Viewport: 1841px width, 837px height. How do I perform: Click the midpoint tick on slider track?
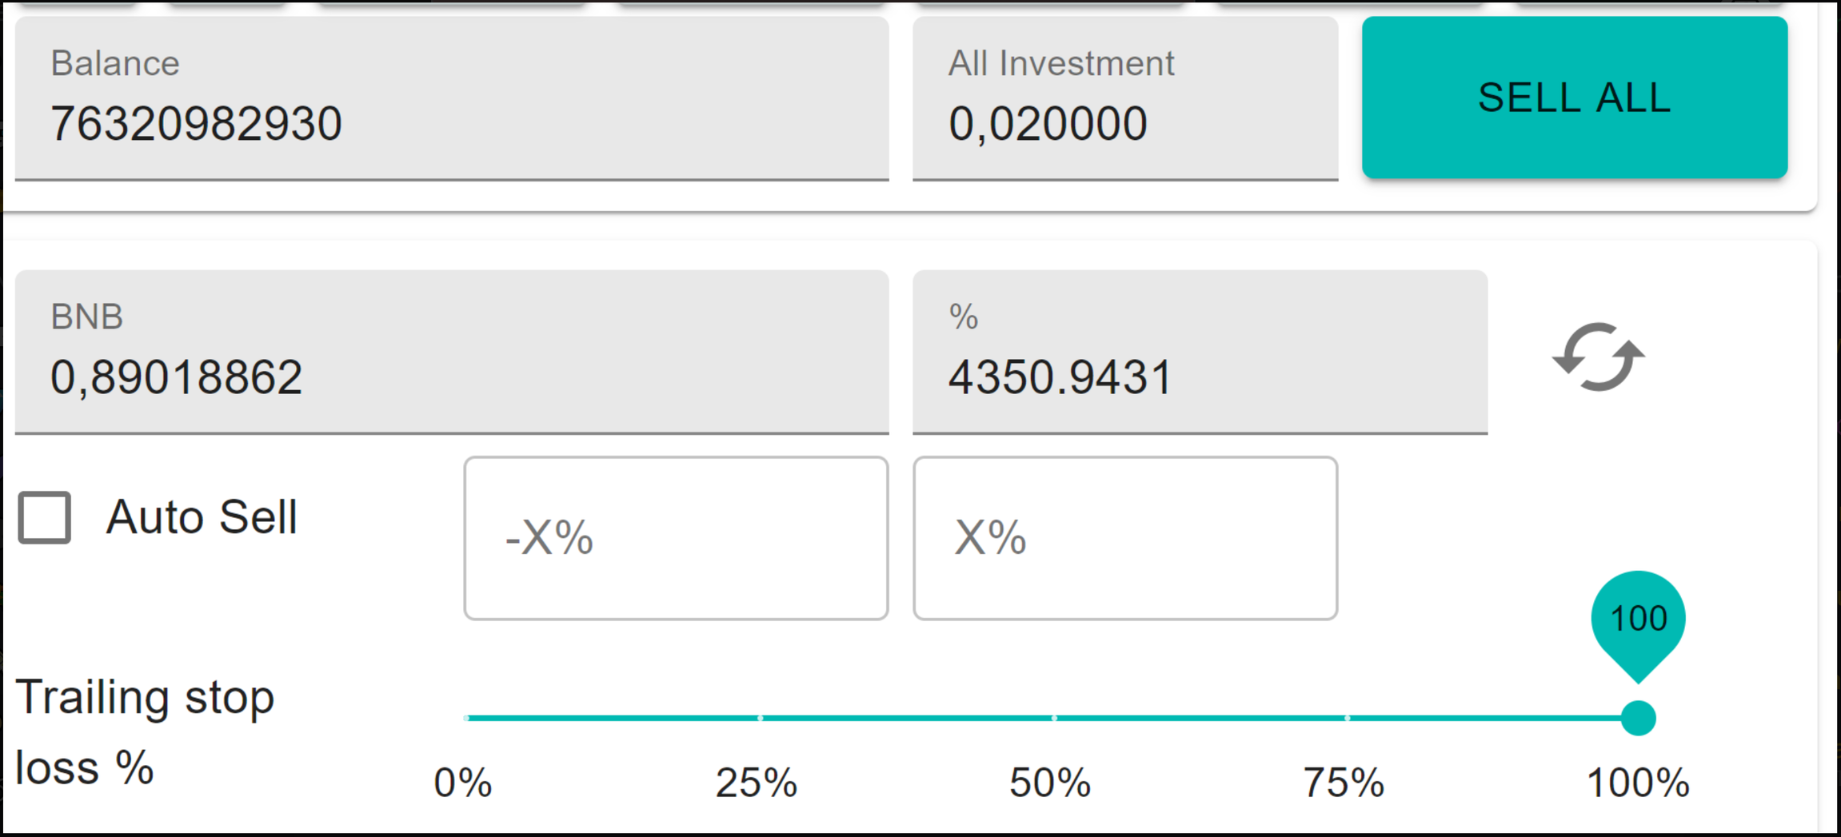(1053, 718)
